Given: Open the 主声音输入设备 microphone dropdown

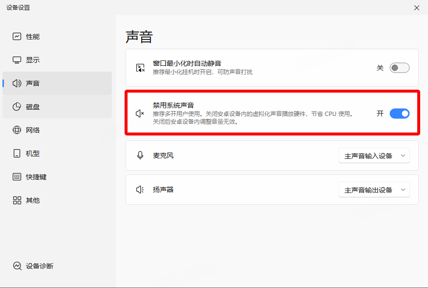Looking at the screenshot, I should pyautogui.click(x=374, y=156).
